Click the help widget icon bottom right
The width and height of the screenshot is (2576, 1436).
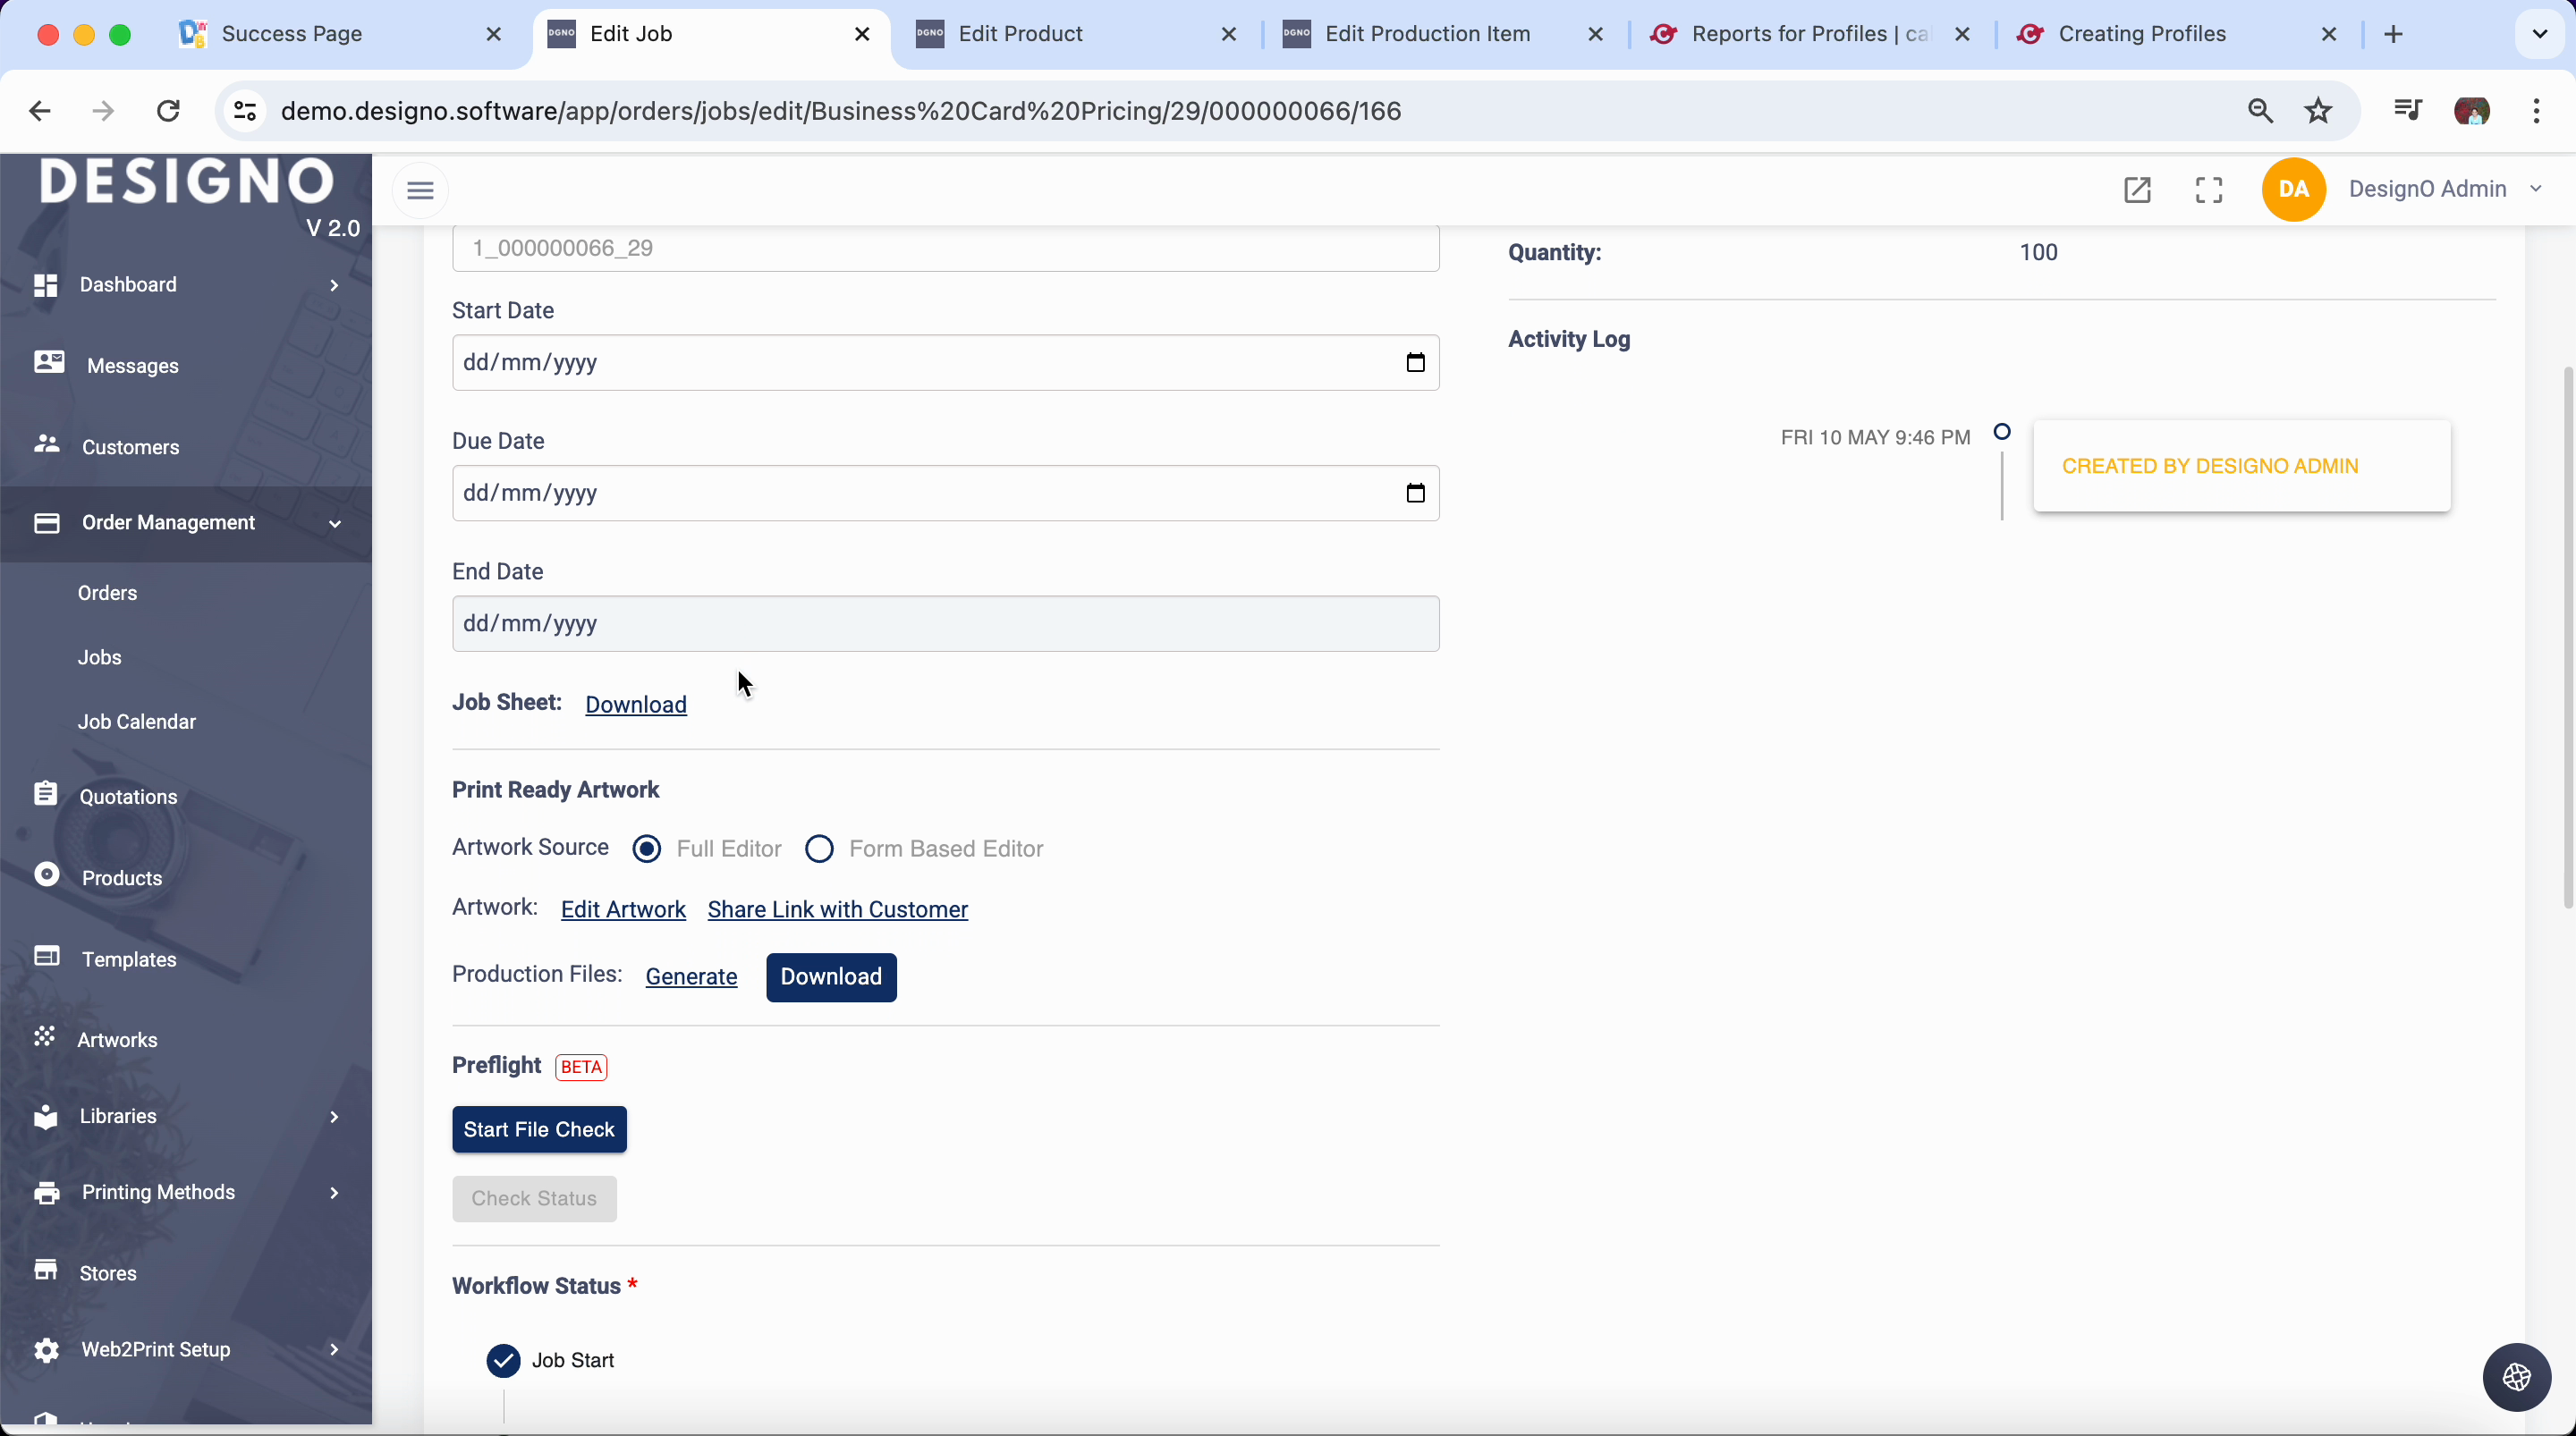tap(2516, 1377)
